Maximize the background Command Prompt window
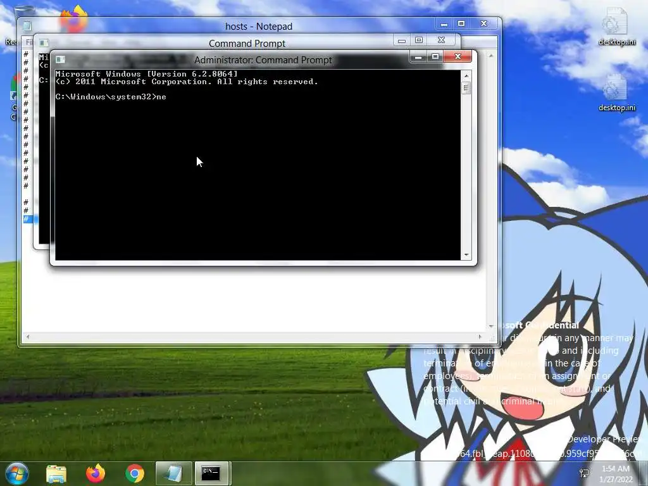648x486 pixels. pos(419,40)
